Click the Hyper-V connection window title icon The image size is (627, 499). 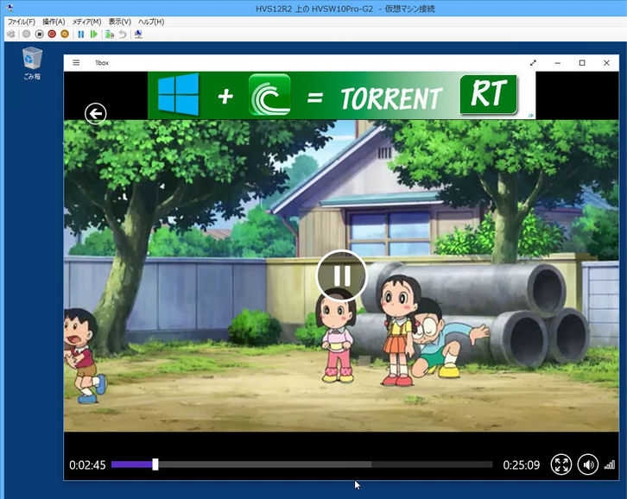[x=9, y=8]
